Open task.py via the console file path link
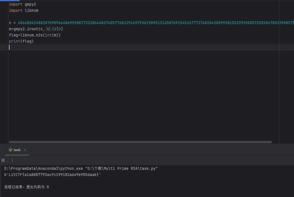 tap(121, 168)
